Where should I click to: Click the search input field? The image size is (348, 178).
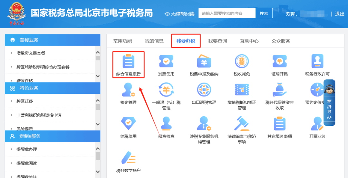[x=227, y=13]
